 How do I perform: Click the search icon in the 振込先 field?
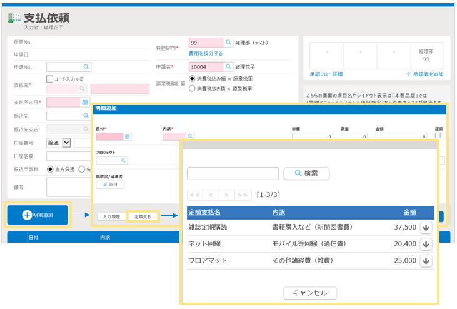pos(86,116)
